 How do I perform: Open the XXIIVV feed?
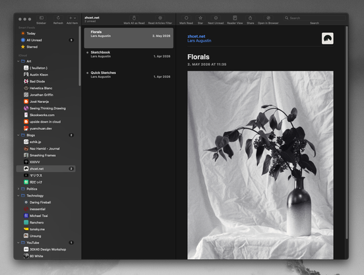(46, 162)
